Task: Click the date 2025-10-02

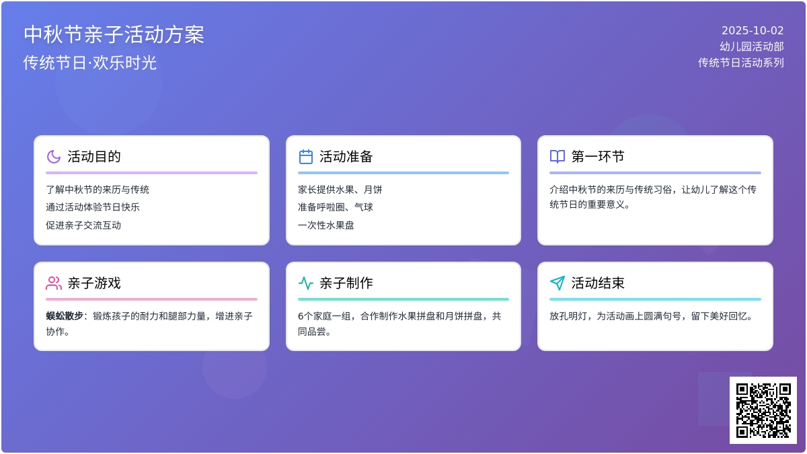Action: (x=753, y=30)
